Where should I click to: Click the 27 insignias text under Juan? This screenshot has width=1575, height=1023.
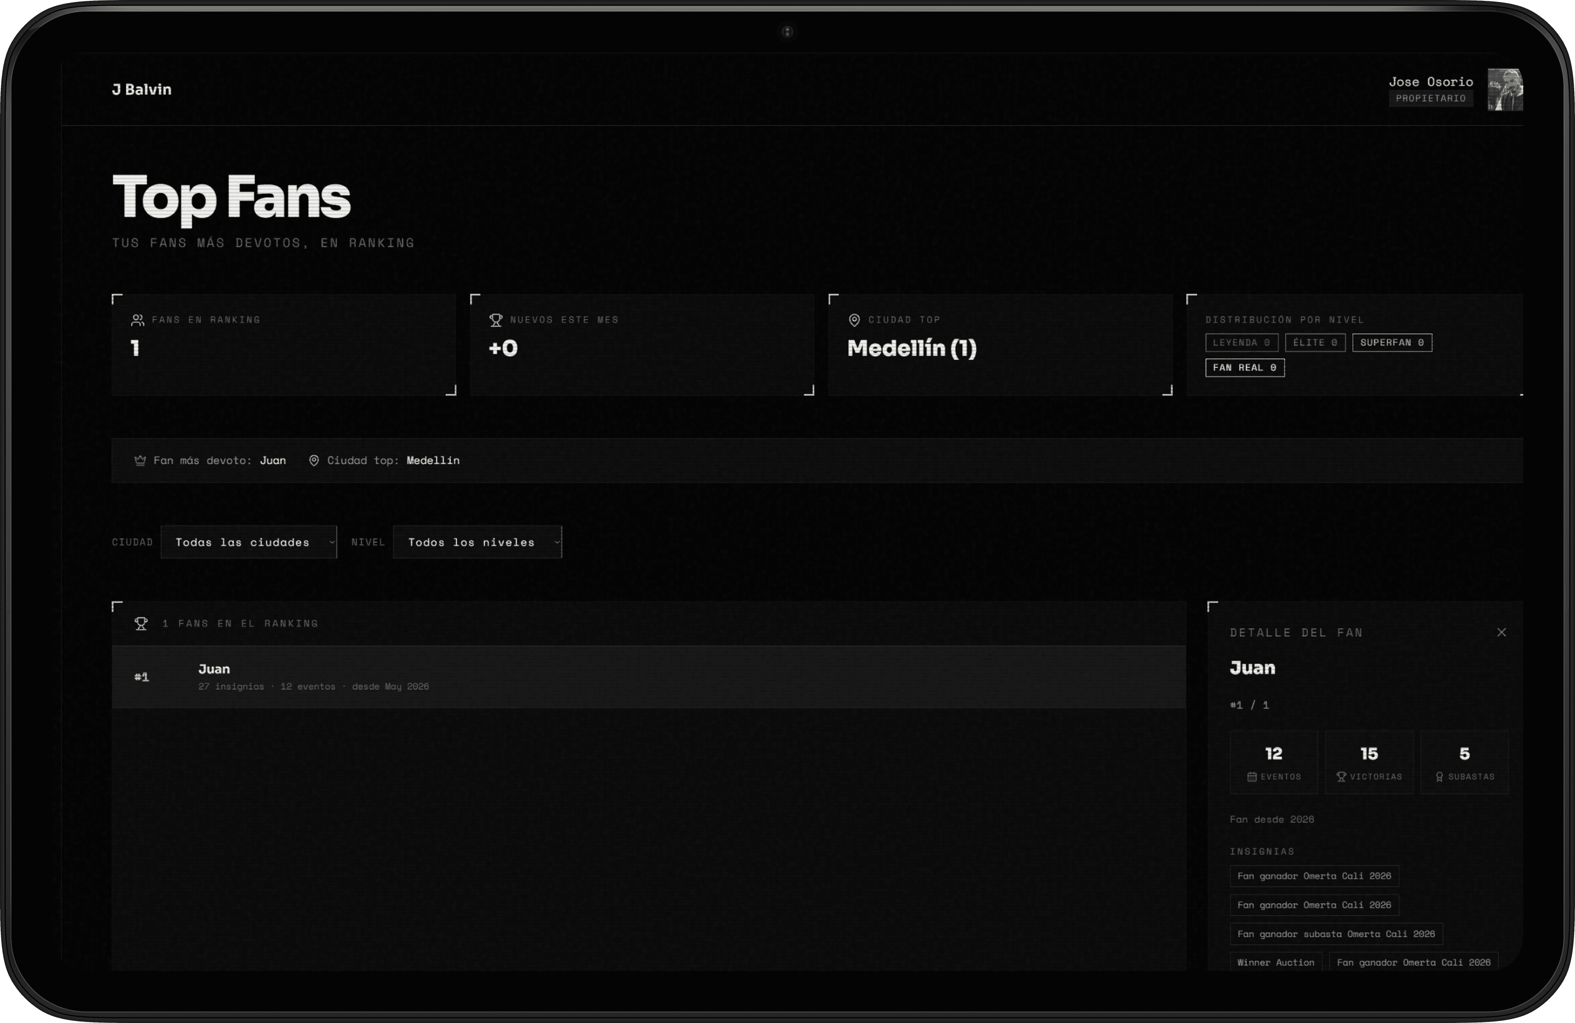click(231, 687)
